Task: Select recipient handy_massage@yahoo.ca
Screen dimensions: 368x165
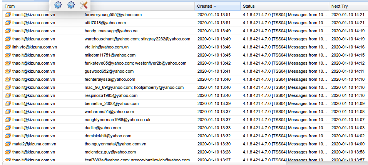Action: [111, 31]
